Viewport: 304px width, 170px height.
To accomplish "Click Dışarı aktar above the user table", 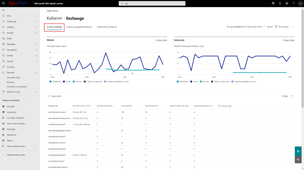I will (x=55, y=96).
